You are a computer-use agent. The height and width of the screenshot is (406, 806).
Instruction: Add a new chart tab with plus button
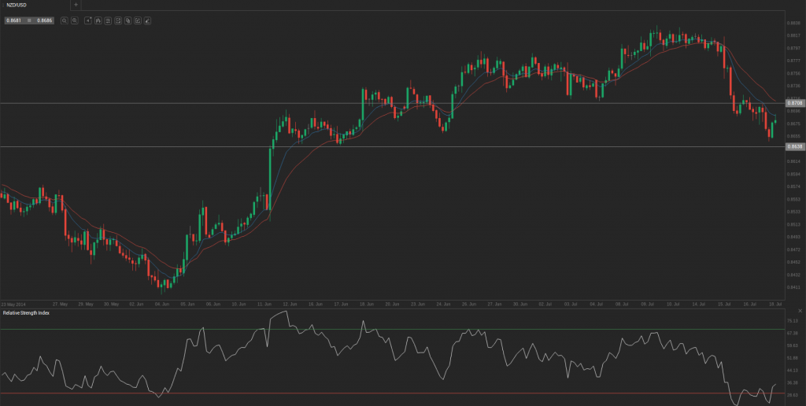coord(76,5)
